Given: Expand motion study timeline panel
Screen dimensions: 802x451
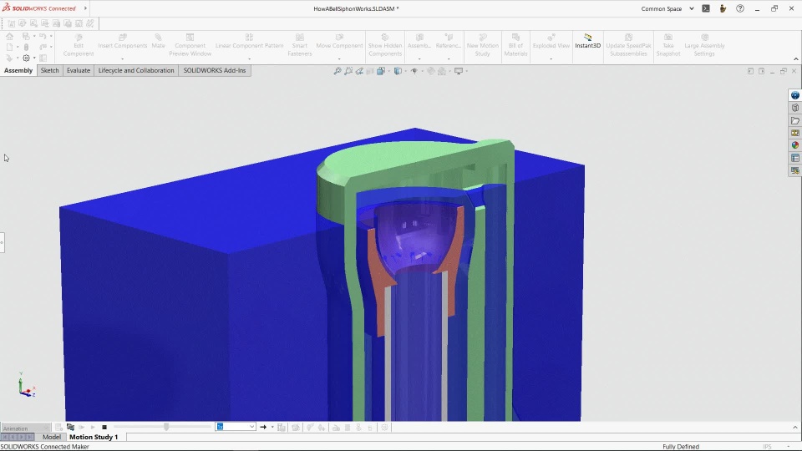Looking at the screenshot, I should click(794, 428).
